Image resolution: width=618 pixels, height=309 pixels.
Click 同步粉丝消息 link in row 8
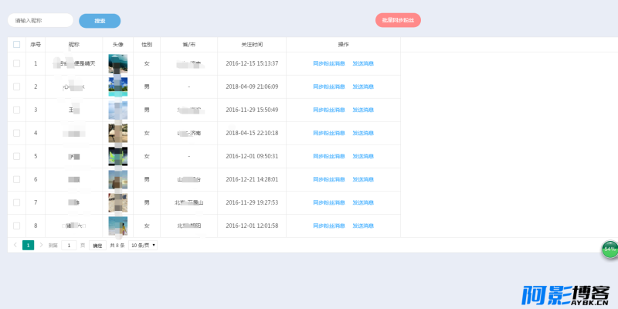click(x=329, y=226)
